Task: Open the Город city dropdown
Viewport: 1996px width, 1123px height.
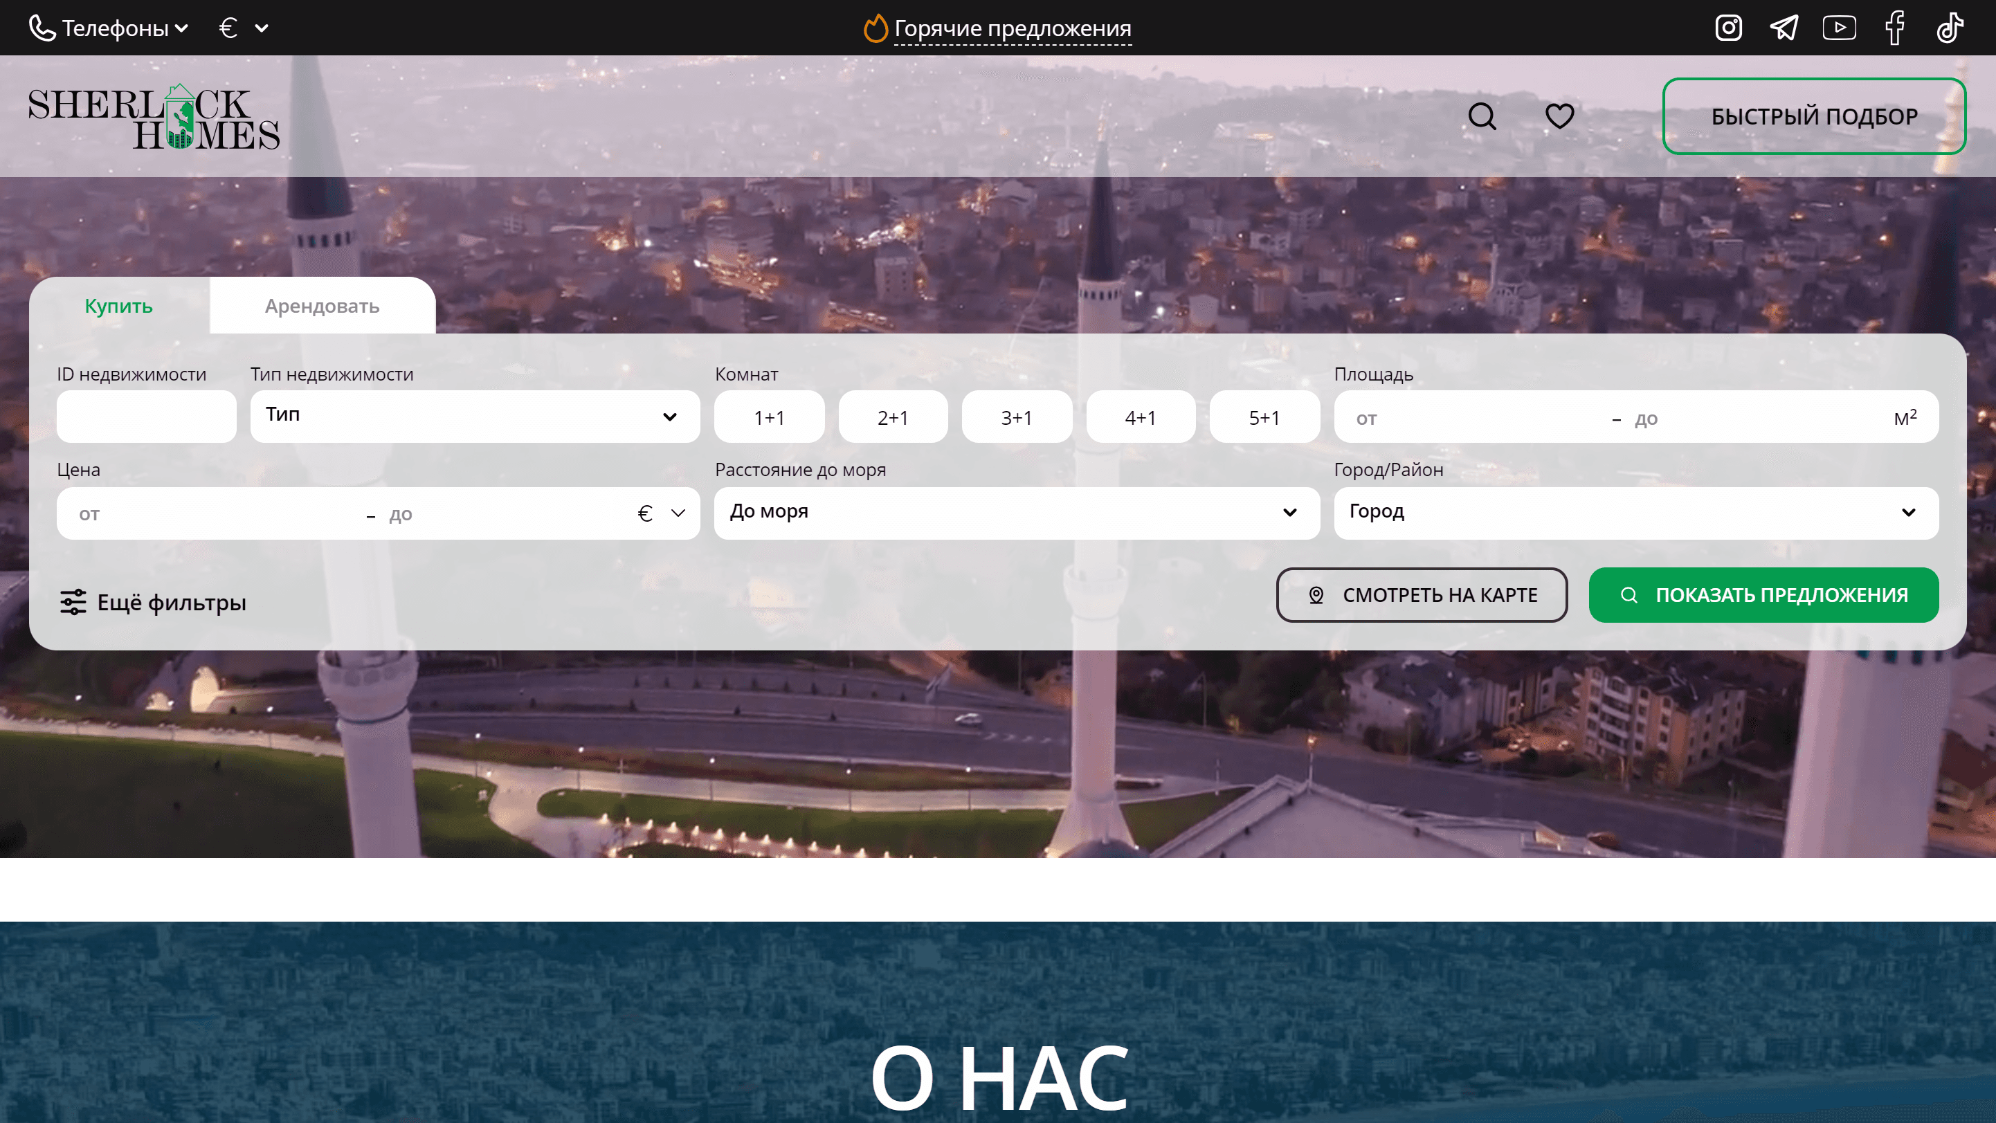Action: point(1635,513)
